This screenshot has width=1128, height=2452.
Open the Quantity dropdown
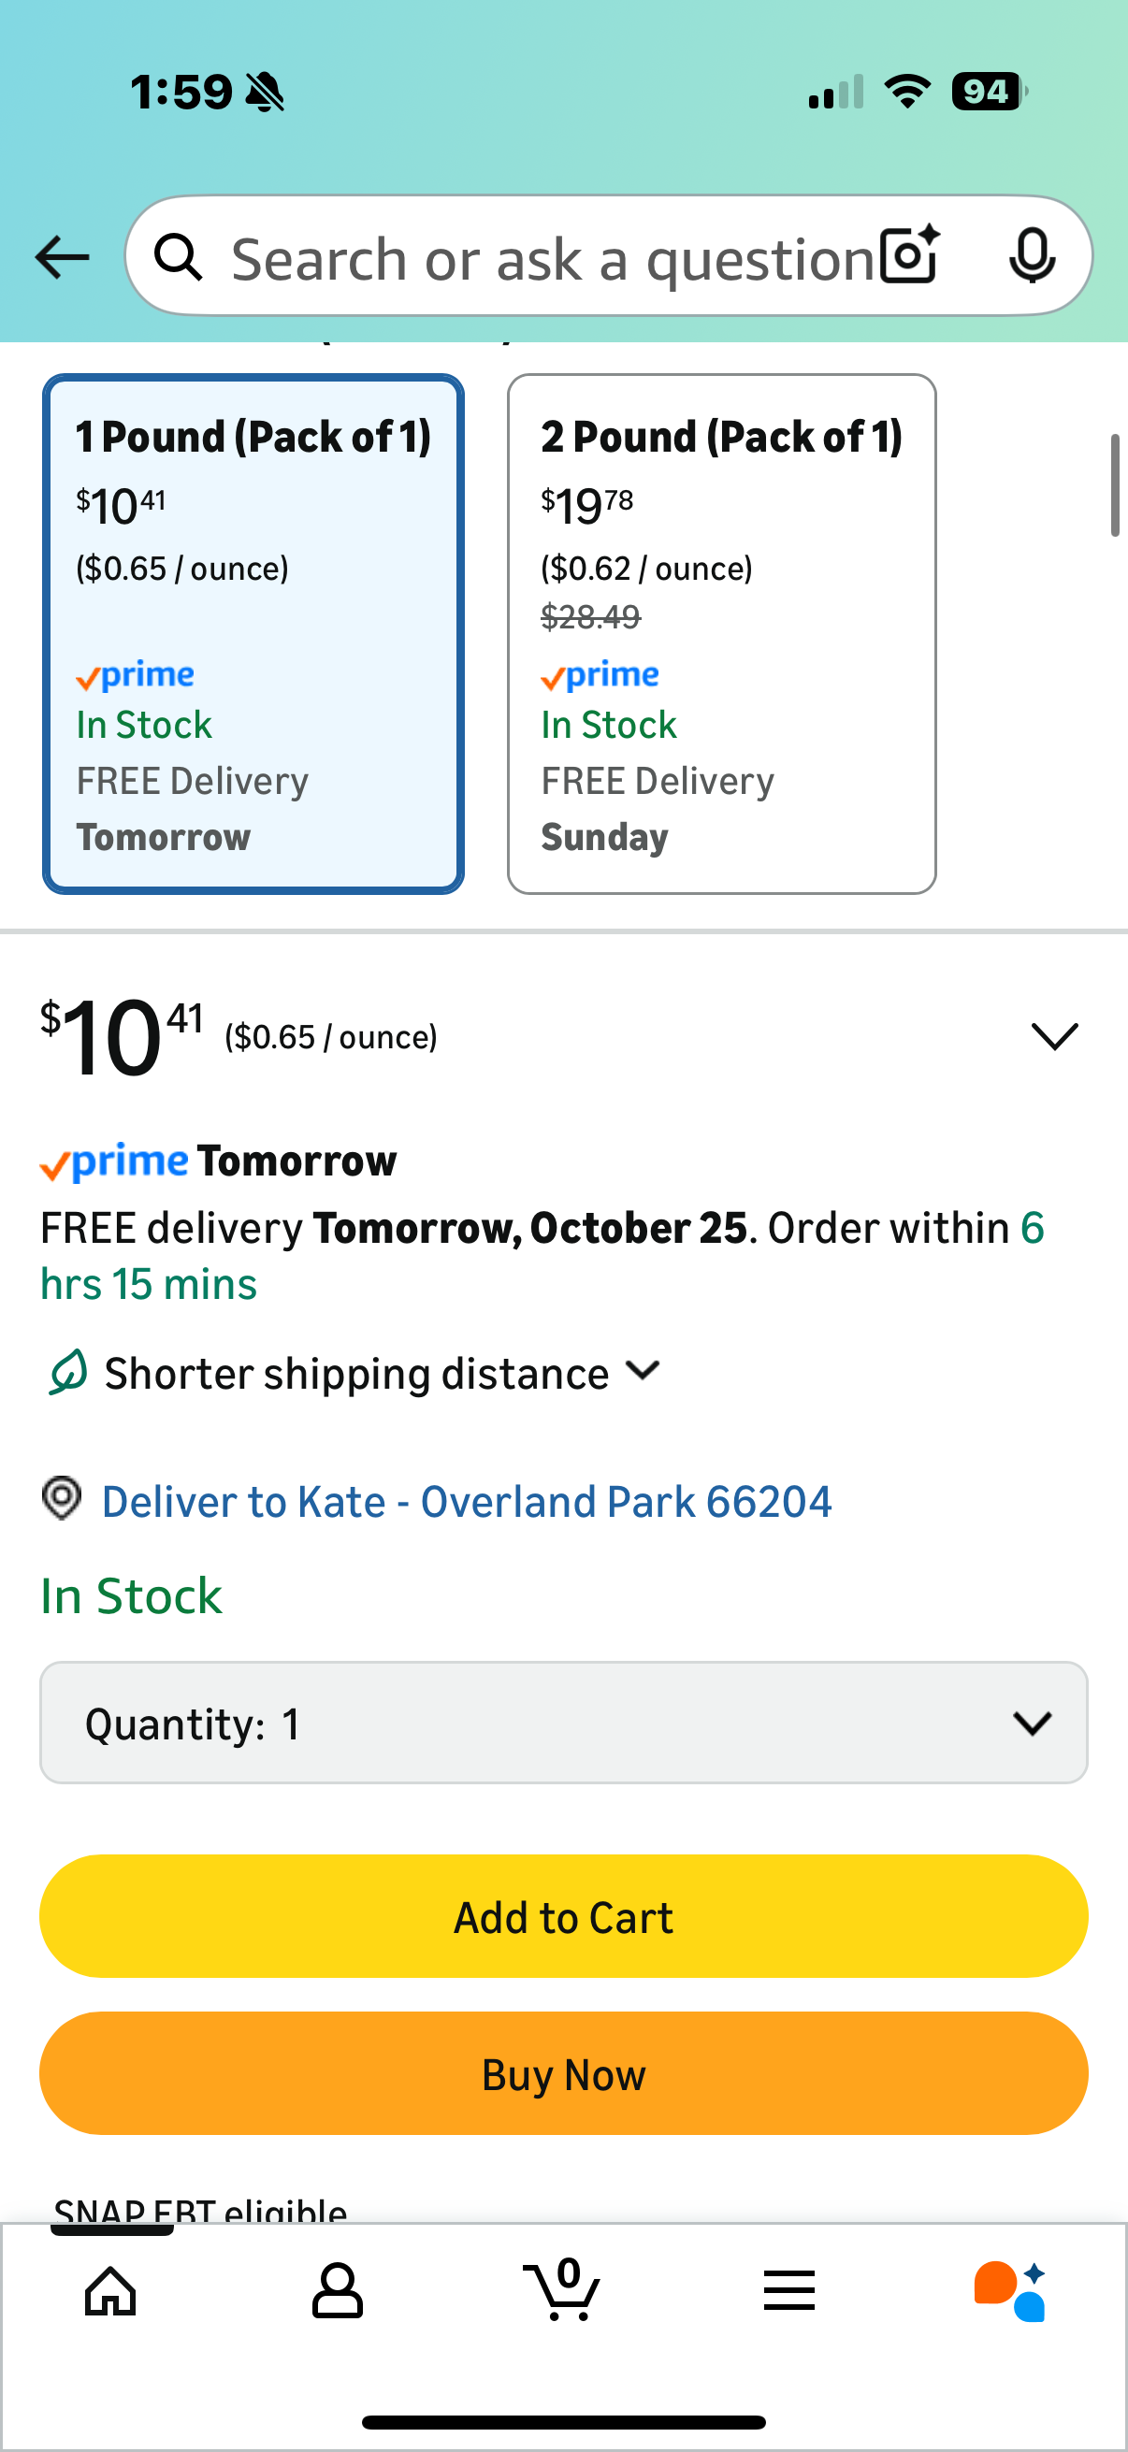click(x=563, y=1723)
